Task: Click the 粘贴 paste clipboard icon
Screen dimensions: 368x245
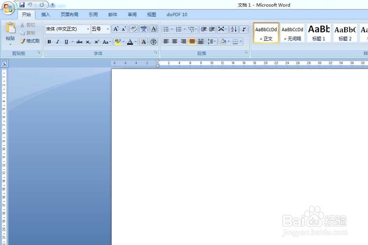Action: 10,28
